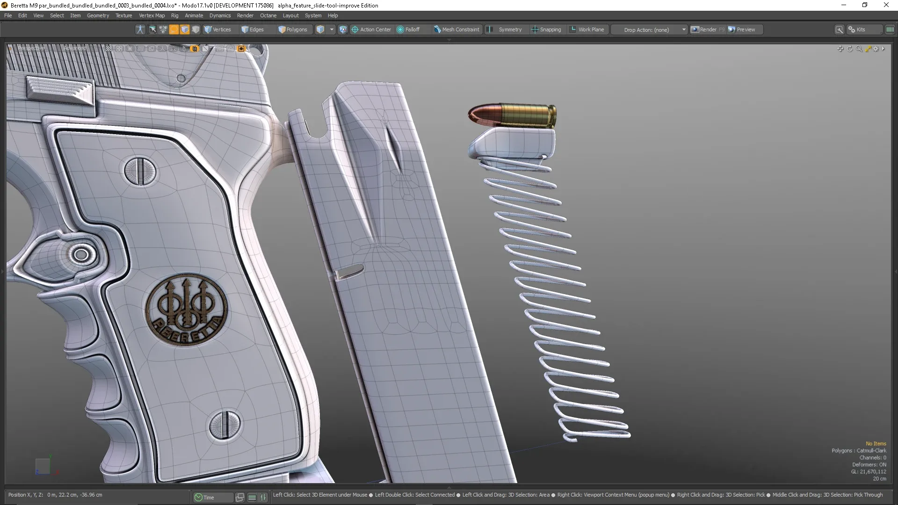Viewport: 898px width, 505px height.
Task: Open the Work Plane menu
Action: coord(587,29)
